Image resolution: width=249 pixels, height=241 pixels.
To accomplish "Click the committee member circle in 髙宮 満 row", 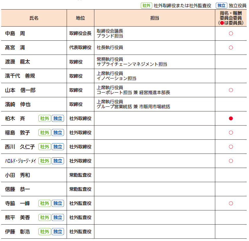I will coord(231,48).
